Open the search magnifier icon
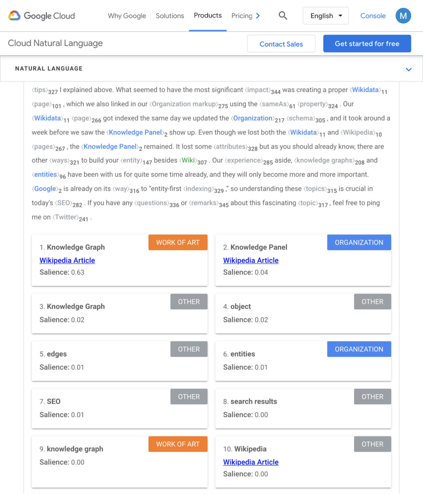The image size is (423, 494). tap(283, 15)
